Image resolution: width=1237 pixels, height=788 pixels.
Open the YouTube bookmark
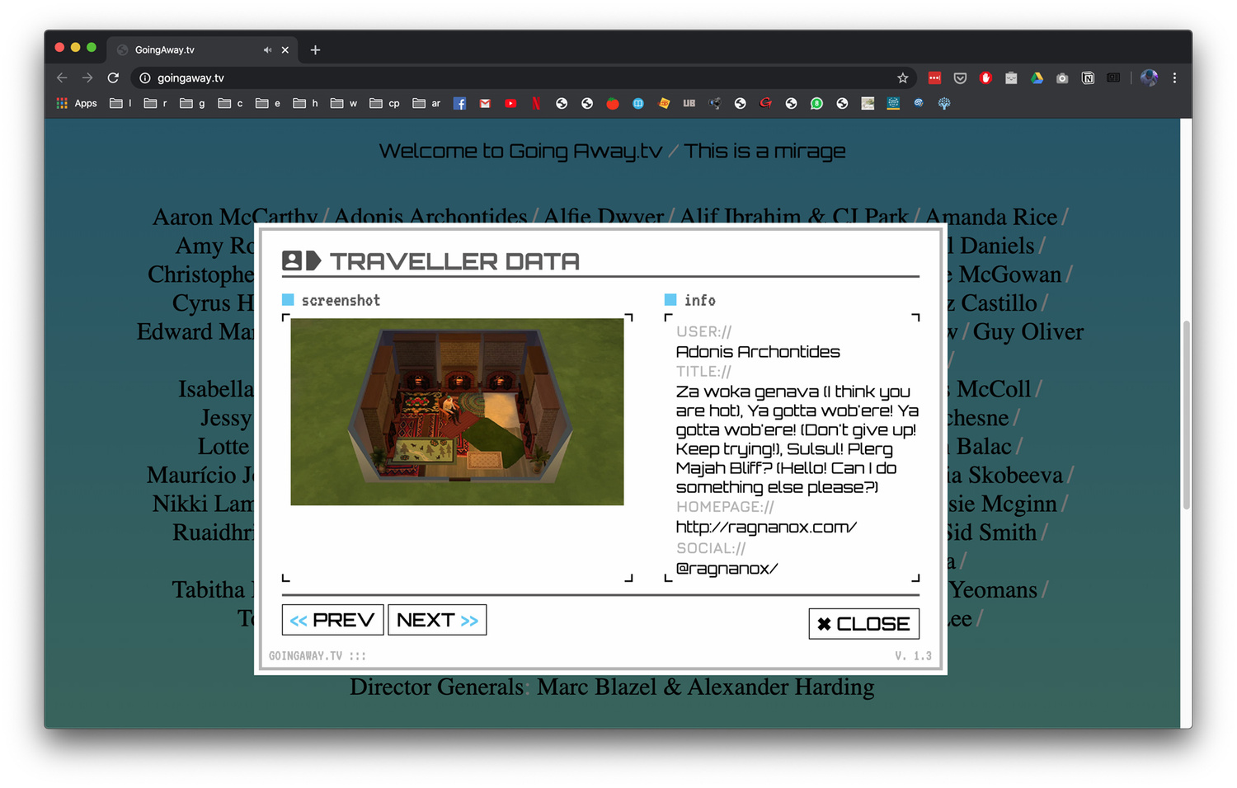pos(510,104)
